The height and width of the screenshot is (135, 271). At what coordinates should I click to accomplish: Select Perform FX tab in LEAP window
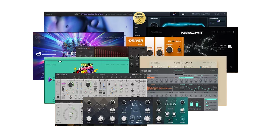[119, 14]
